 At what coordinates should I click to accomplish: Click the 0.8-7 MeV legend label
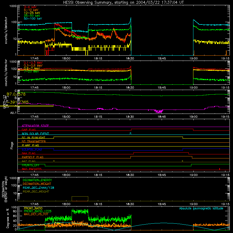(32, 68)
